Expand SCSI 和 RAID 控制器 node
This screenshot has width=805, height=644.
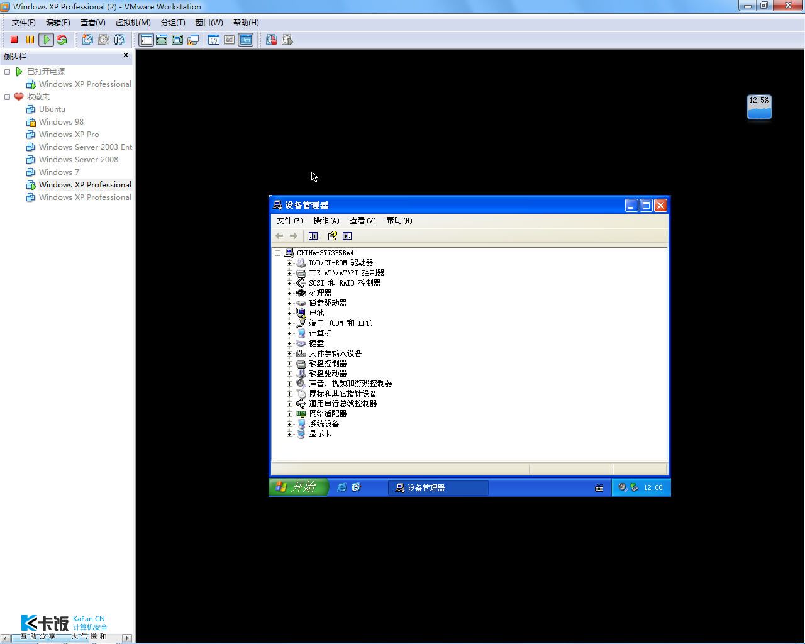(x=289, y=283)
